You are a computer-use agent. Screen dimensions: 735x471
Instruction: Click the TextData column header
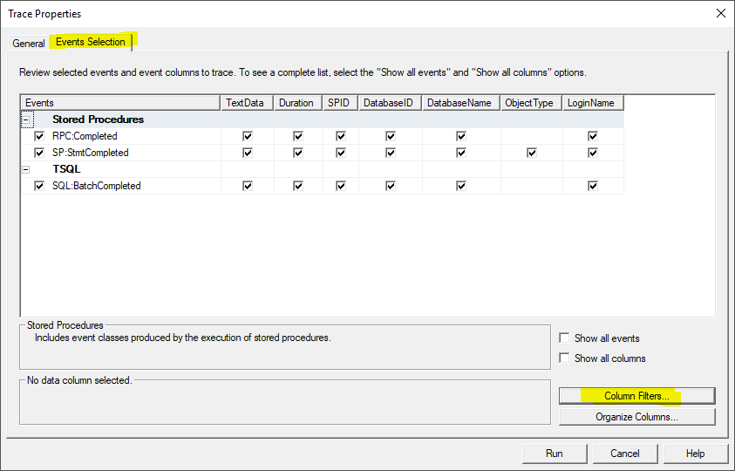pyautogui.click(x=247, y=103)
